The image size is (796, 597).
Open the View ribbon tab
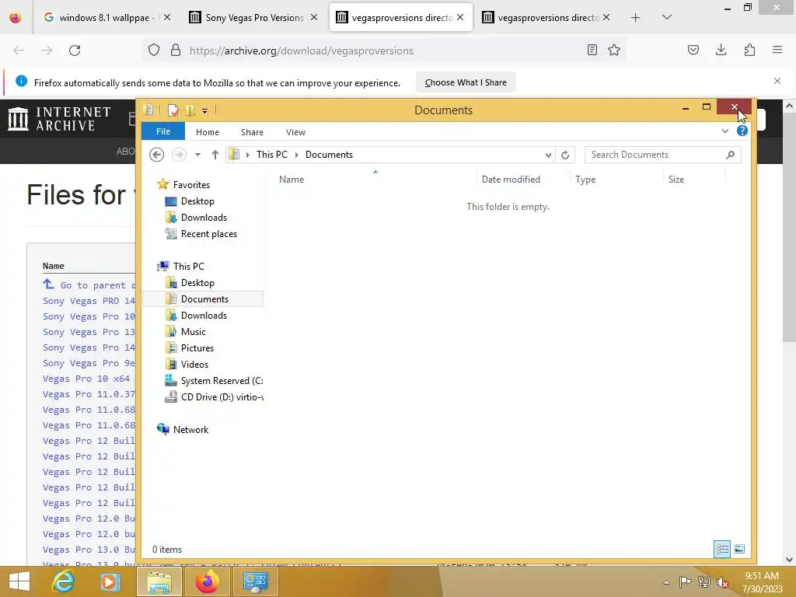click(295, 132)
